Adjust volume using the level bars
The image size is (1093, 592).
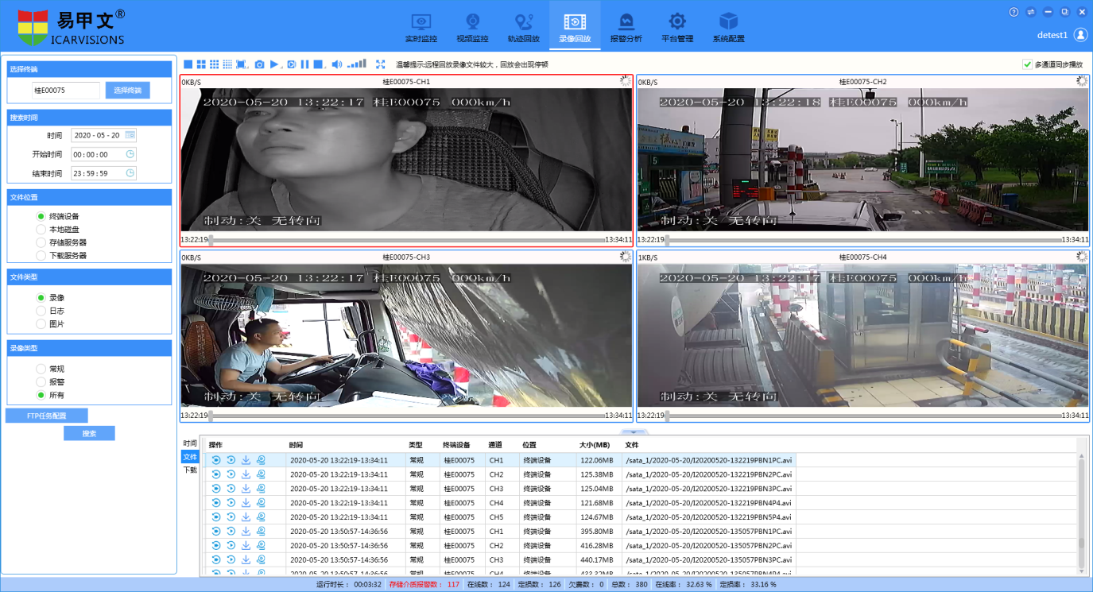point(358,64)
